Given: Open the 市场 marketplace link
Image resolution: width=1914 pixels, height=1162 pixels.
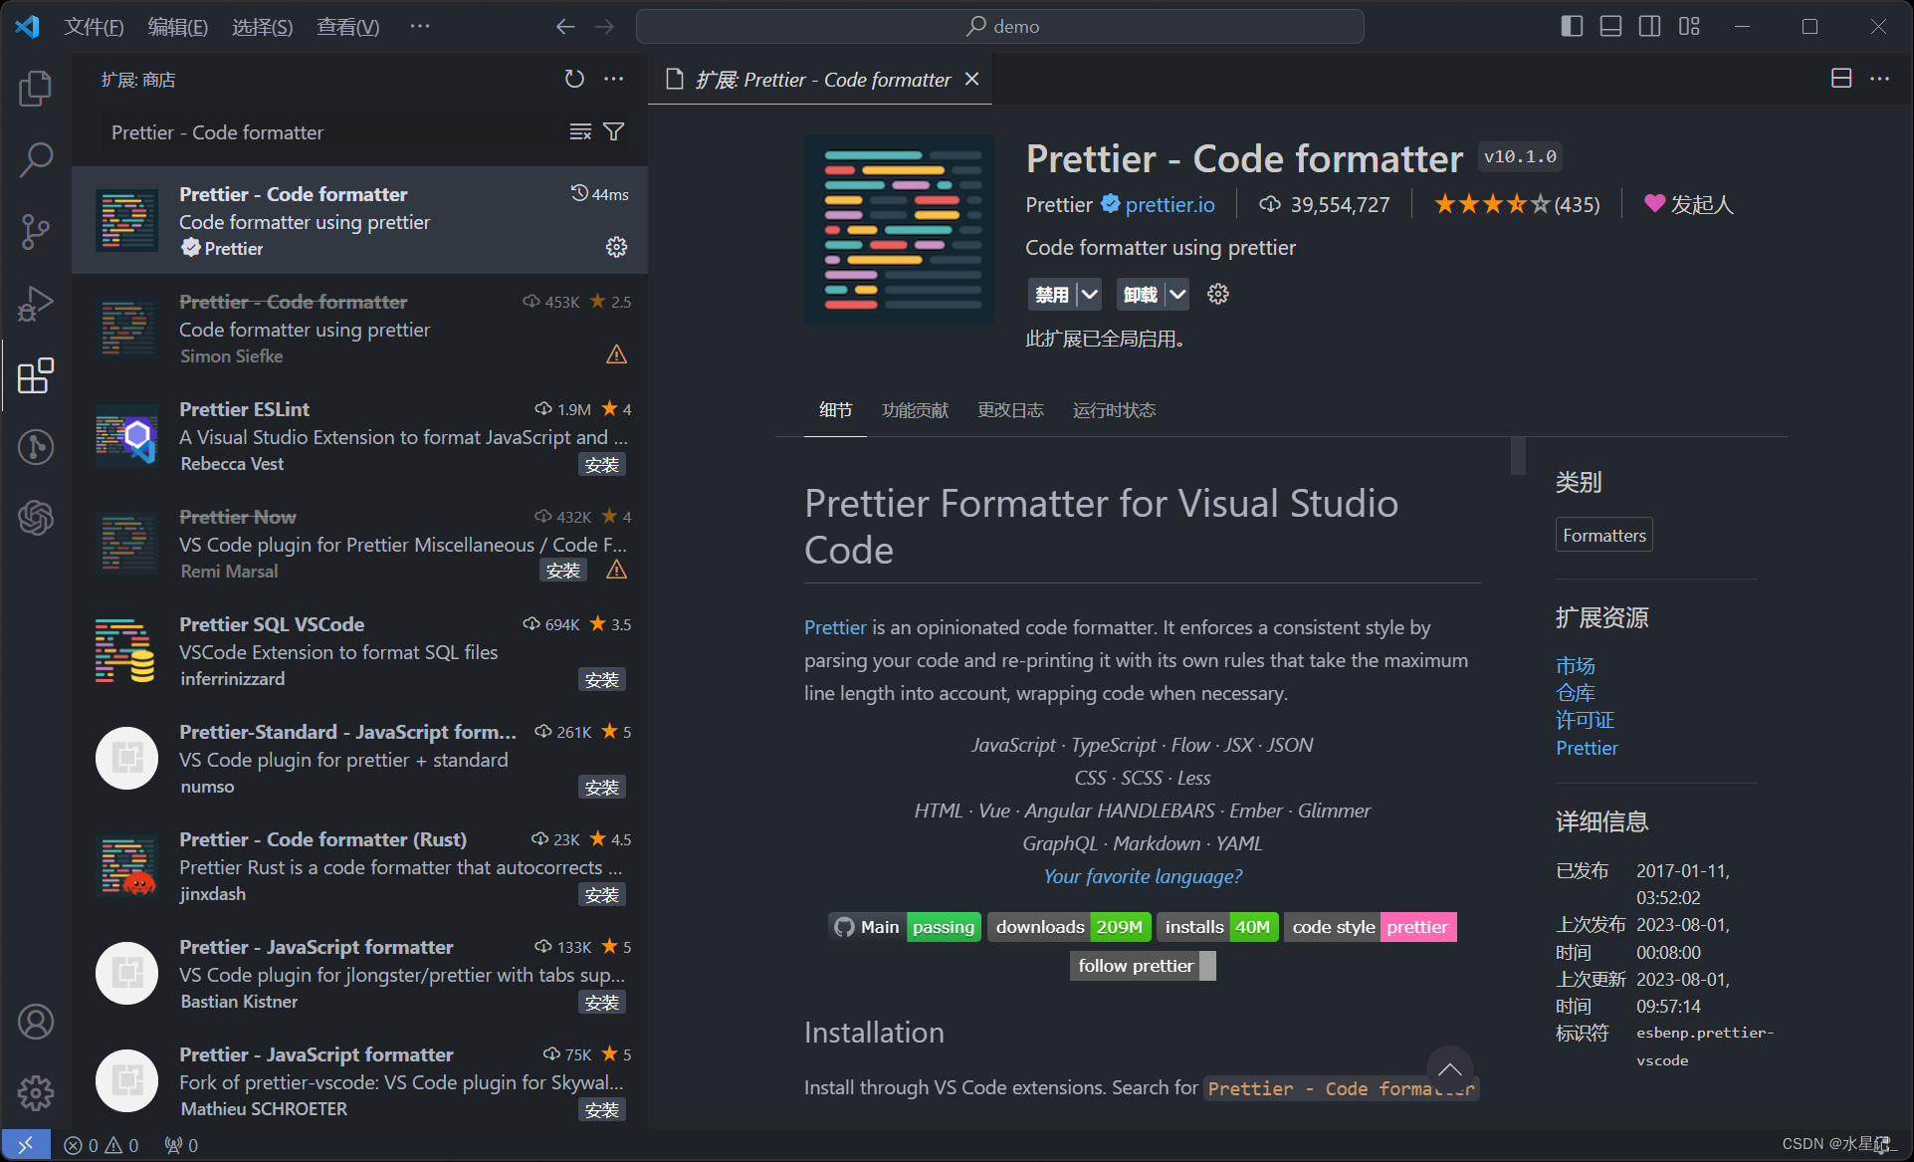Looking at the screenshot, I should pyautogui.click(x=1575, y=665).
